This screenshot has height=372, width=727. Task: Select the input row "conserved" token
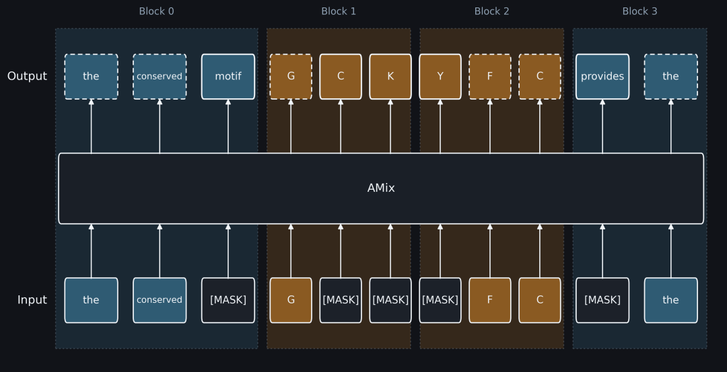(x=160, y=300)
